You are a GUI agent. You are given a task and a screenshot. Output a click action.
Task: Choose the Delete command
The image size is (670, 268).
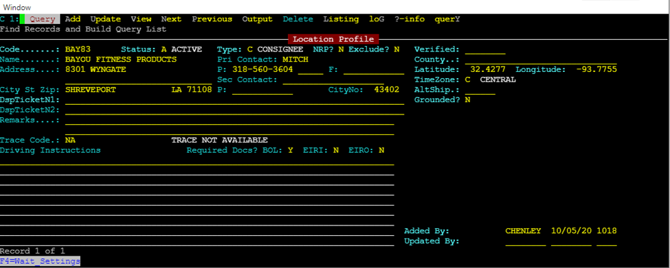[298, 19]
